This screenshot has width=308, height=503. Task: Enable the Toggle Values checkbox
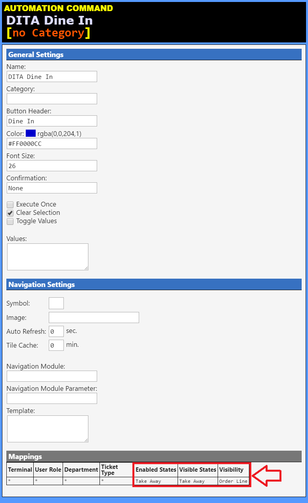10,221
